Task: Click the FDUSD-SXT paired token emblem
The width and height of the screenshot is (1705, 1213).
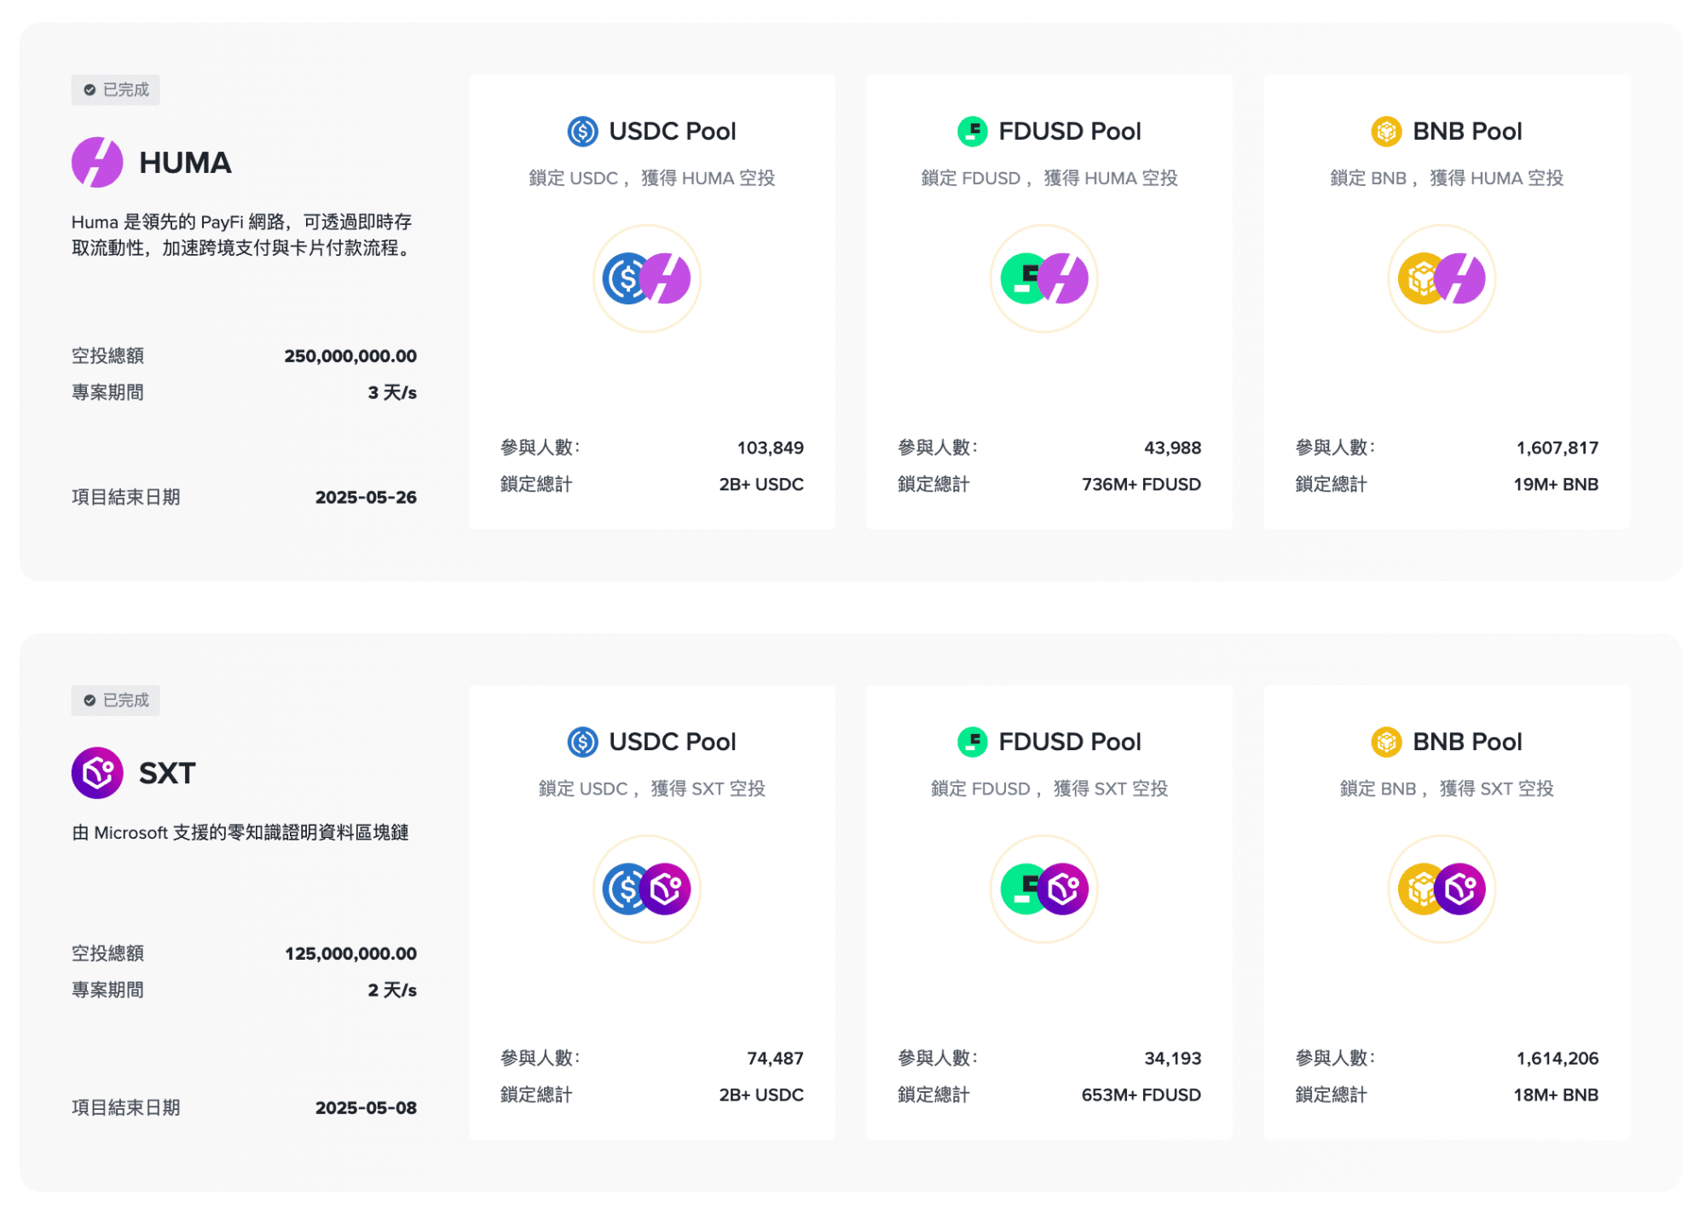Action: (1044, 889)
